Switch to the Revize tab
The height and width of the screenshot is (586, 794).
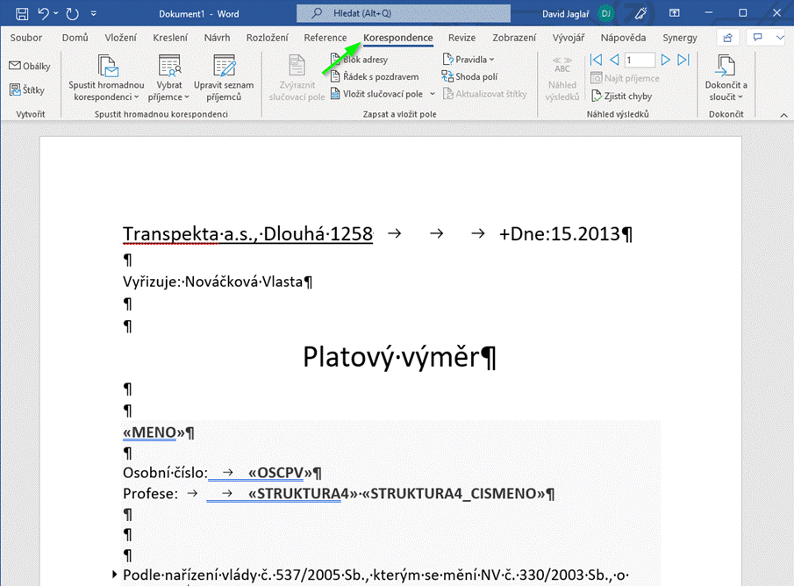[461, 38]
